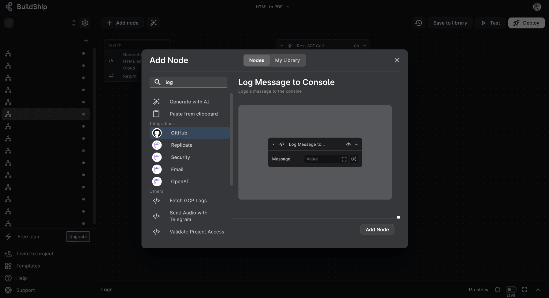Viewport: 549px width, 298px height.
Task: Toggle LIVE mode in the Logs bar
Action: pos(511,289)
